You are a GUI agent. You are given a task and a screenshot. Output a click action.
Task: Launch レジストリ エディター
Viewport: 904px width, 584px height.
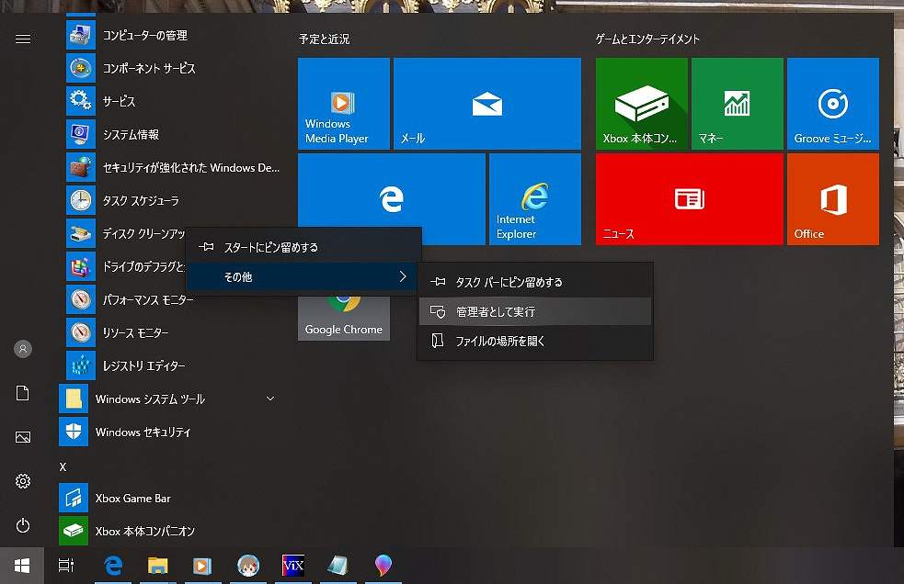coord(173,365)
